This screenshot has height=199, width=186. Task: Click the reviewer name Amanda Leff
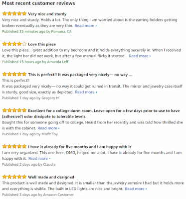(x=58, y=62)
